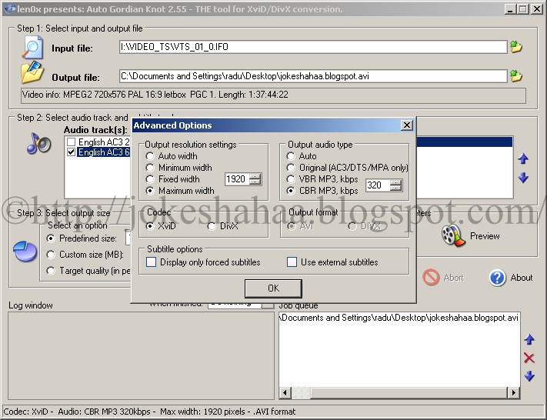Select Original (AC3/DTS/MPA only) audio
This screenshot has width=547, height=420.
click(291, 168)
